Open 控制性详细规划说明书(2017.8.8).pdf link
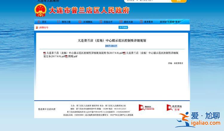This screenshot has height=131, width=224. pos(85,53)
